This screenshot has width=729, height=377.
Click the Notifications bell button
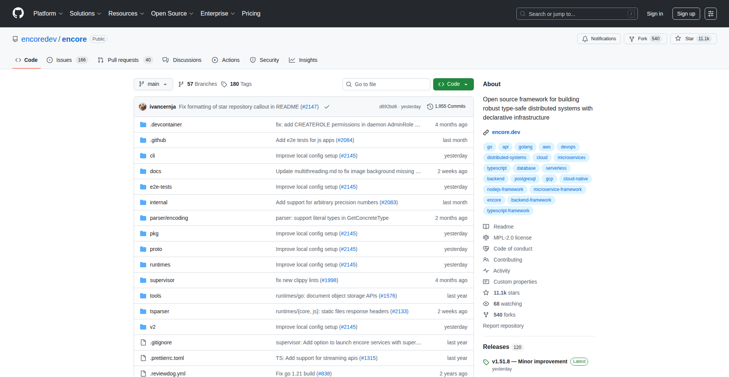(599, 39)
